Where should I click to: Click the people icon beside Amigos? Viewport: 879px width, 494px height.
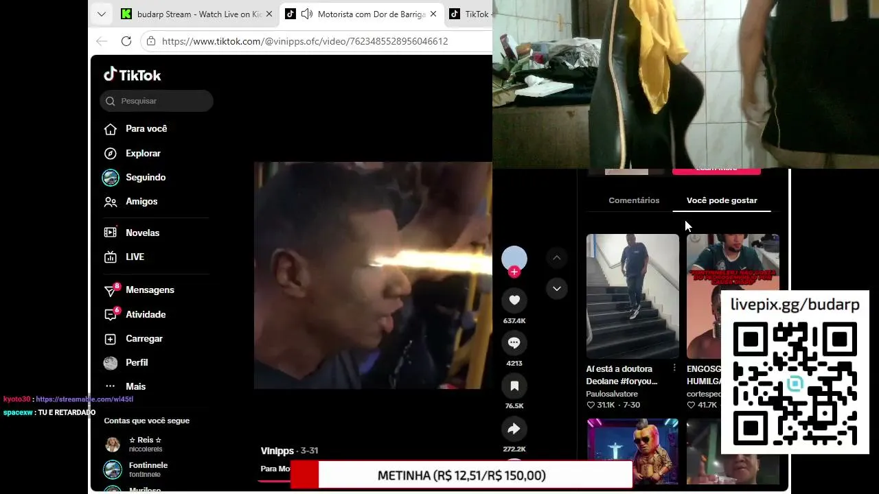click(110, 202)
